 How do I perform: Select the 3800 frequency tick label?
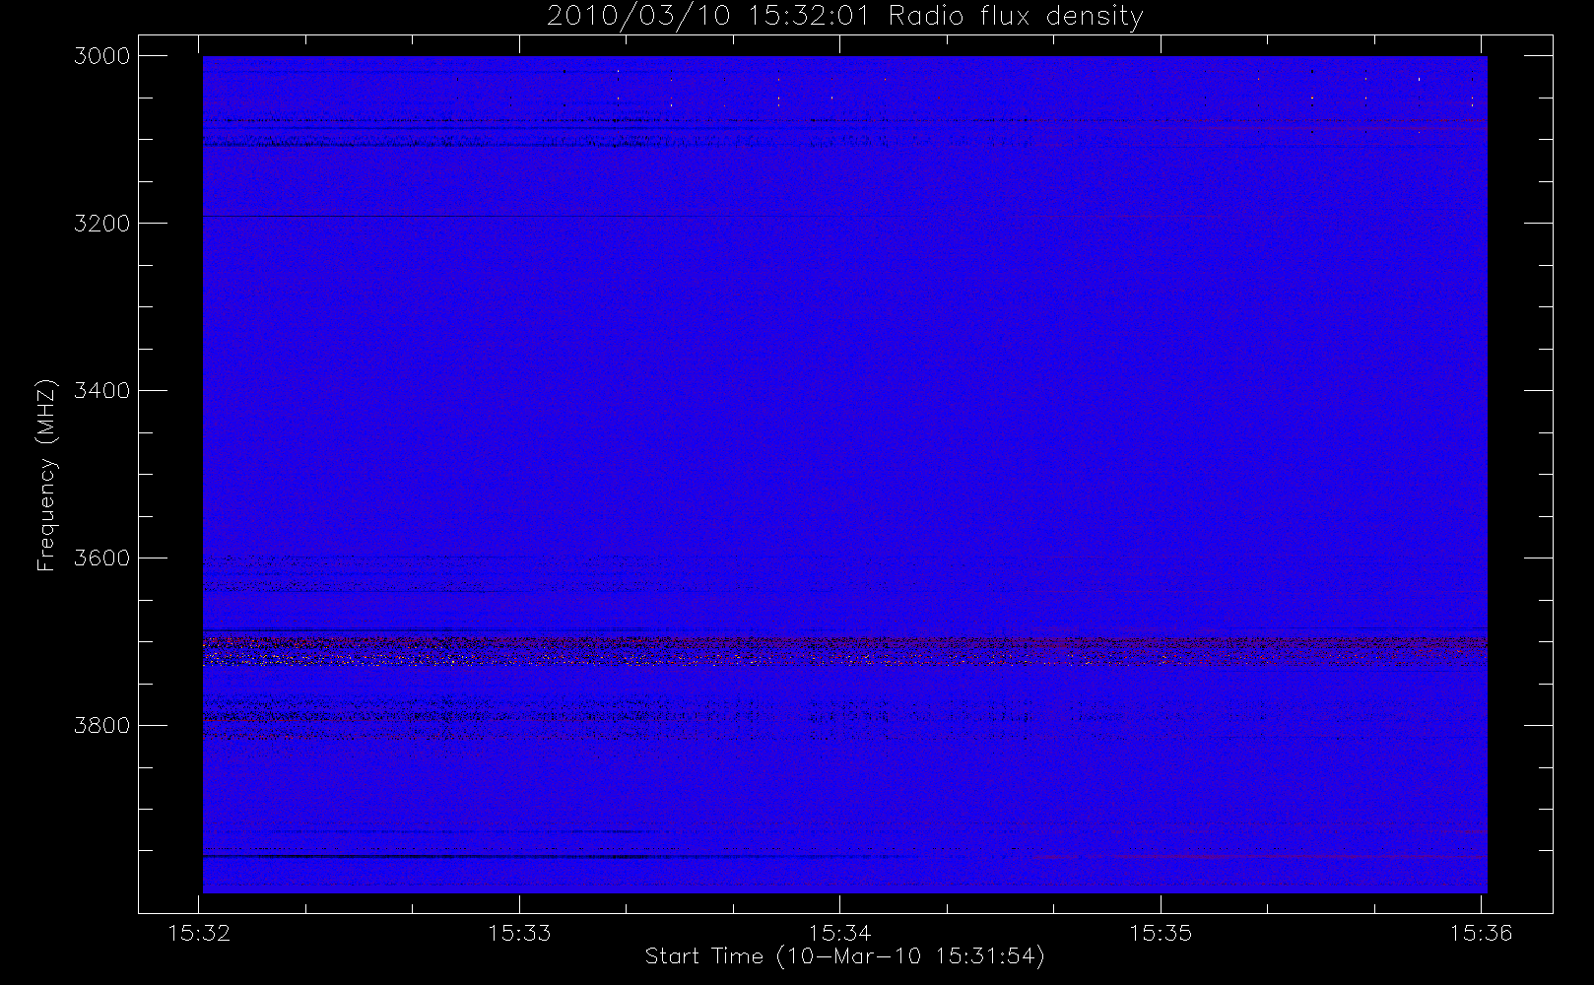click(x=102, y=726)
